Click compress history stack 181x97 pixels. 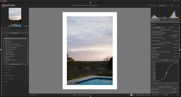14,64
